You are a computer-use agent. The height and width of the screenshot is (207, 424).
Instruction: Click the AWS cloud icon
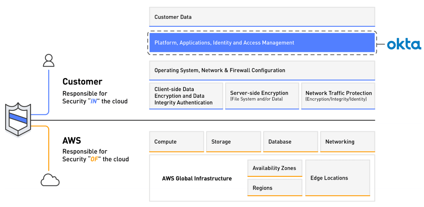[50, 180]
